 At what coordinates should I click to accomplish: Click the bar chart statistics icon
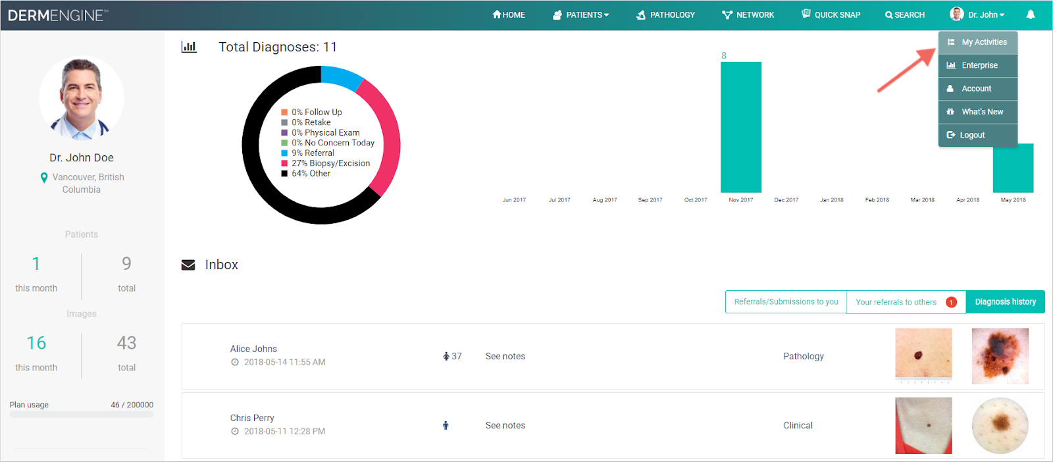click(x=189, y=47)
